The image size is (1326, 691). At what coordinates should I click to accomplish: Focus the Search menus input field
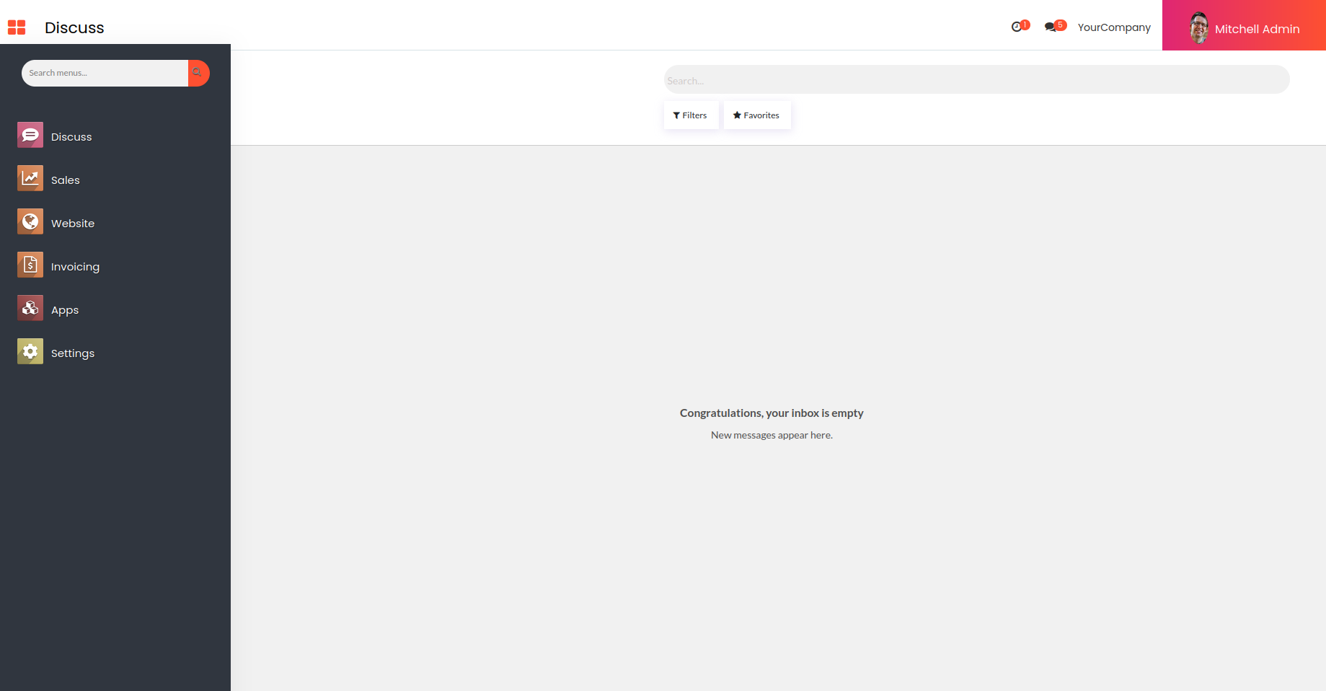(105, 73)
